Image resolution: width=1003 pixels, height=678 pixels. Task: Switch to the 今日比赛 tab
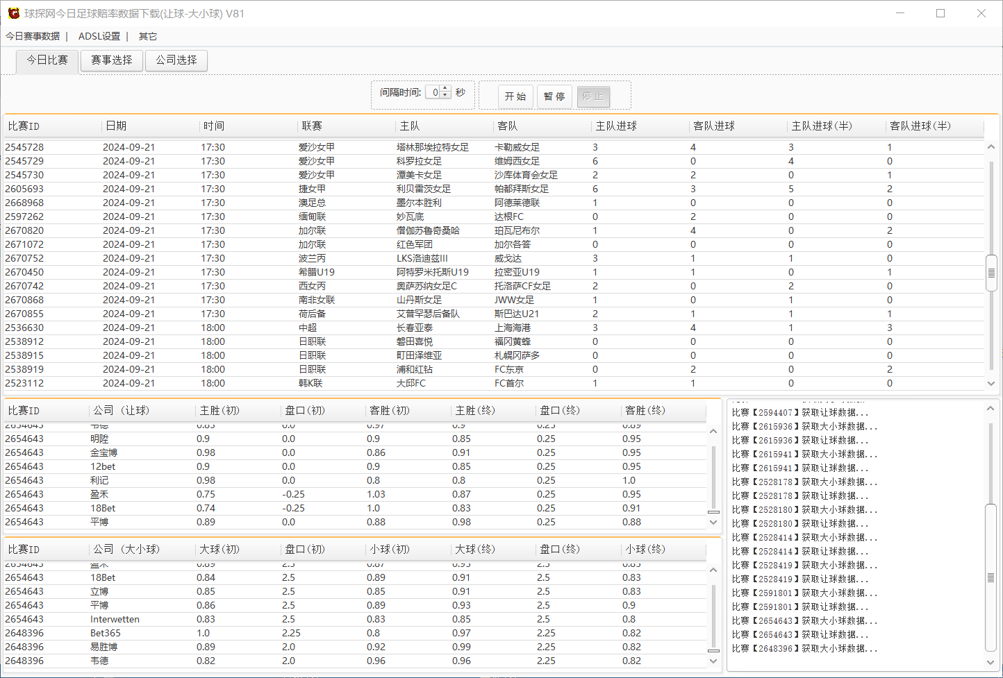[x=47, y=60]
